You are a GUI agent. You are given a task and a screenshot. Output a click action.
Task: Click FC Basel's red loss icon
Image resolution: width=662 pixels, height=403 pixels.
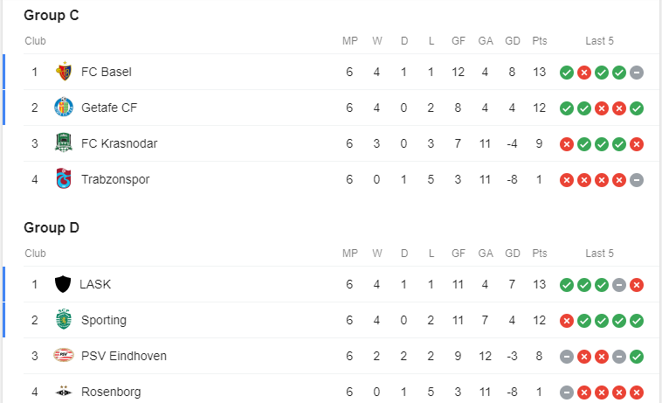click(x=584, y=73)
